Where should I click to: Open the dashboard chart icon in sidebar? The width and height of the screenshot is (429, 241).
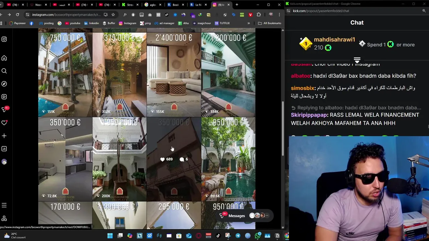4,149
